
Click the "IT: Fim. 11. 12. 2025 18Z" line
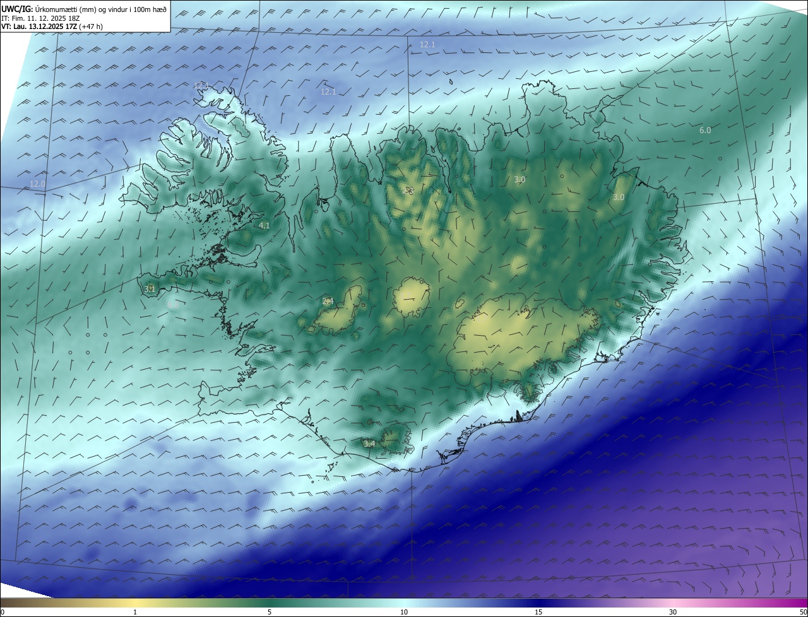click(39, 18)
